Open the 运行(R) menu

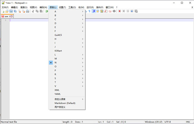pyautogui.click(x=90, y=7)
